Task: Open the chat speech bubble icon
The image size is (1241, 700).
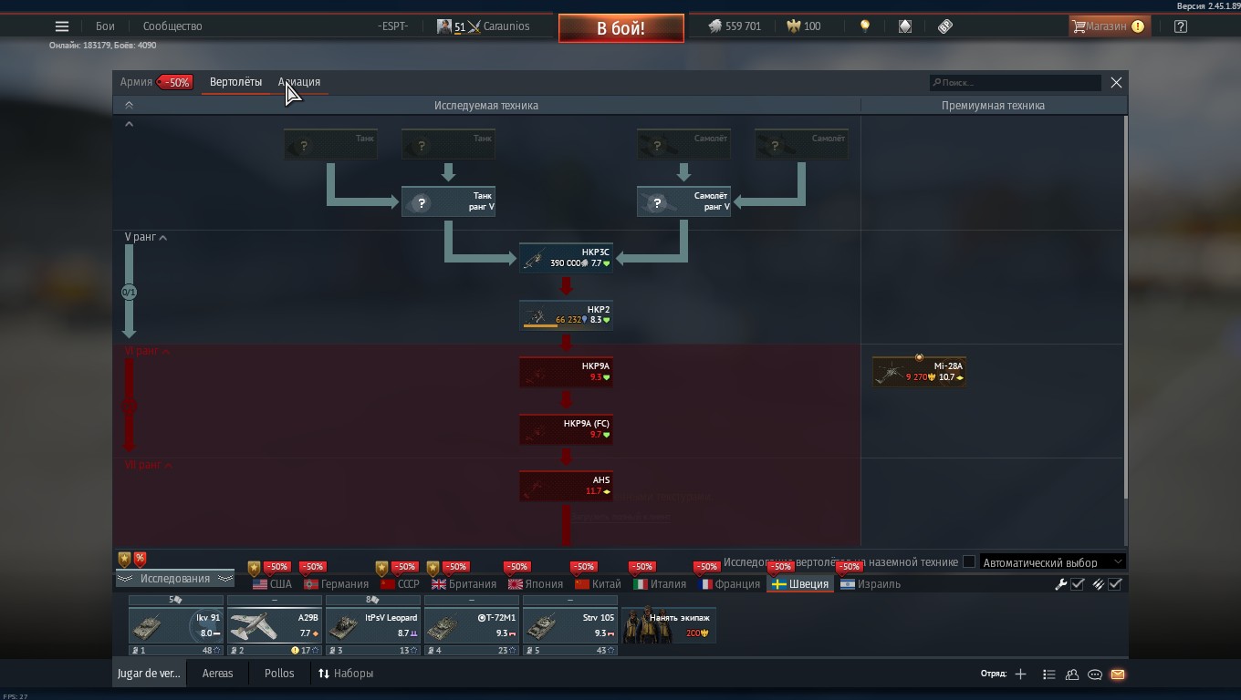Action: tap(1095, 674)
